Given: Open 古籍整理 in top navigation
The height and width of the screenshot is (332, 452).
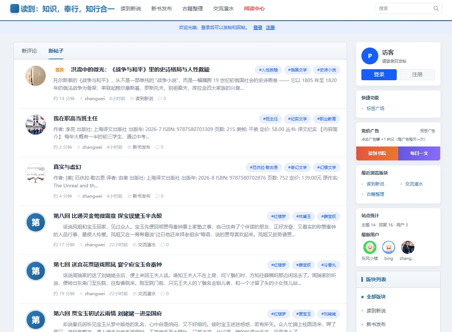Looking at the screenshot, I should [193, 8].
